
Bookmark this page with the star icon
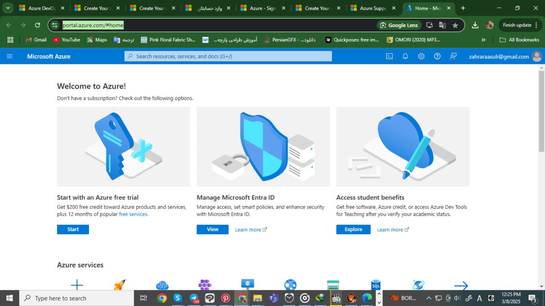455,25
